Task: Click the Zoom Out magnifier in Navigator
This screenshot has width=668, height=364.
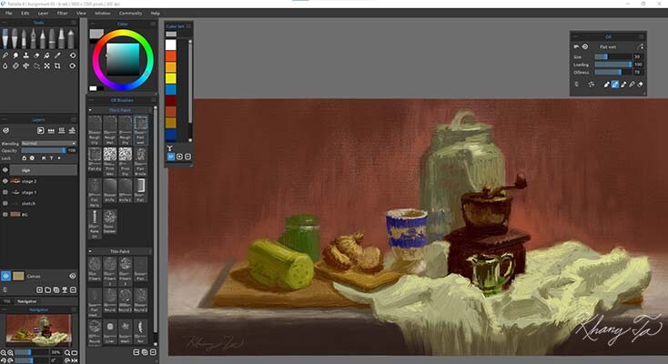Action: [x=4, y=352]
